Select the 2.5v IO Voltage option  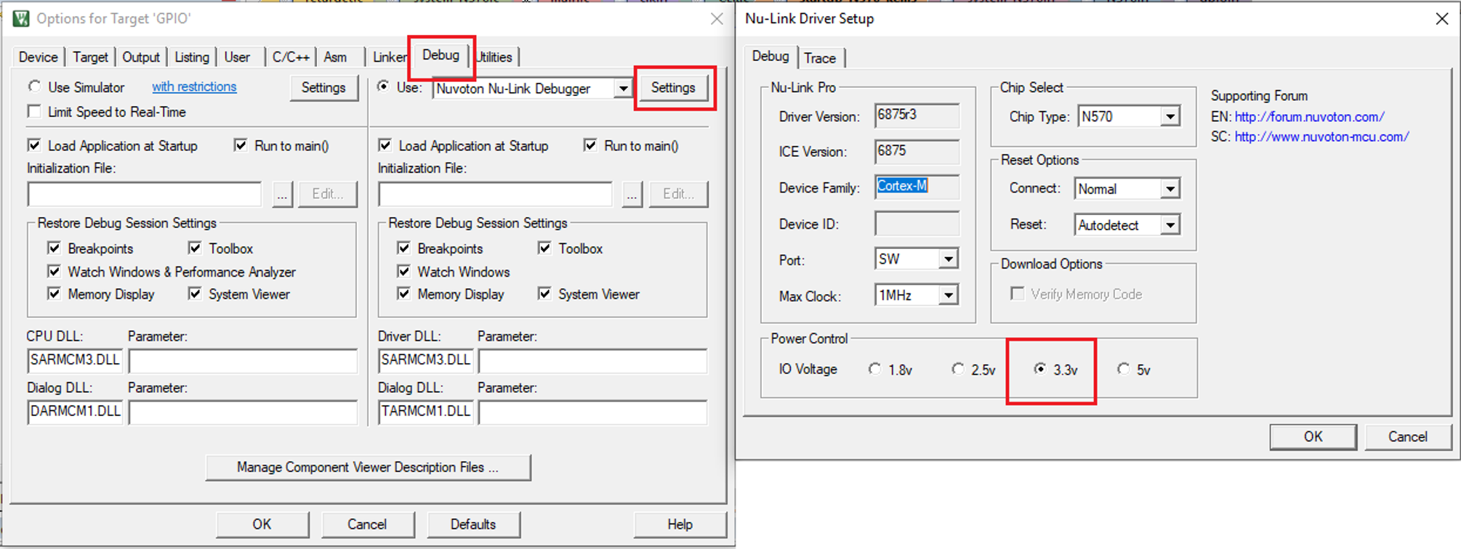pos(958,369)
